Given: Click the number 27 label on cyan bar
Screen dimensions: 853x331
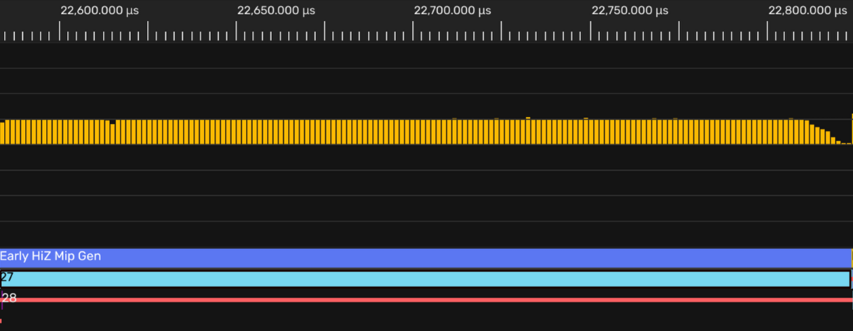Looking at the screenshot, I should click(8, 277).
